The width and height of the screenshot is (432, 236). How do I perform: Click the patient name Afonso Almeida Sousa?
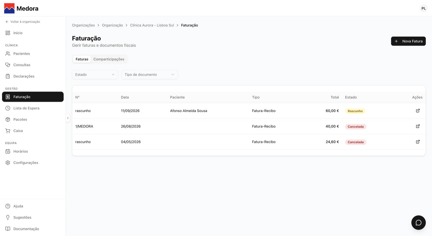188,111
